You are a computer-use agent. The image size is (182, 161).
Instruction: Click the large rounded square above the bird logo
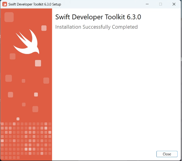(9, 17)
